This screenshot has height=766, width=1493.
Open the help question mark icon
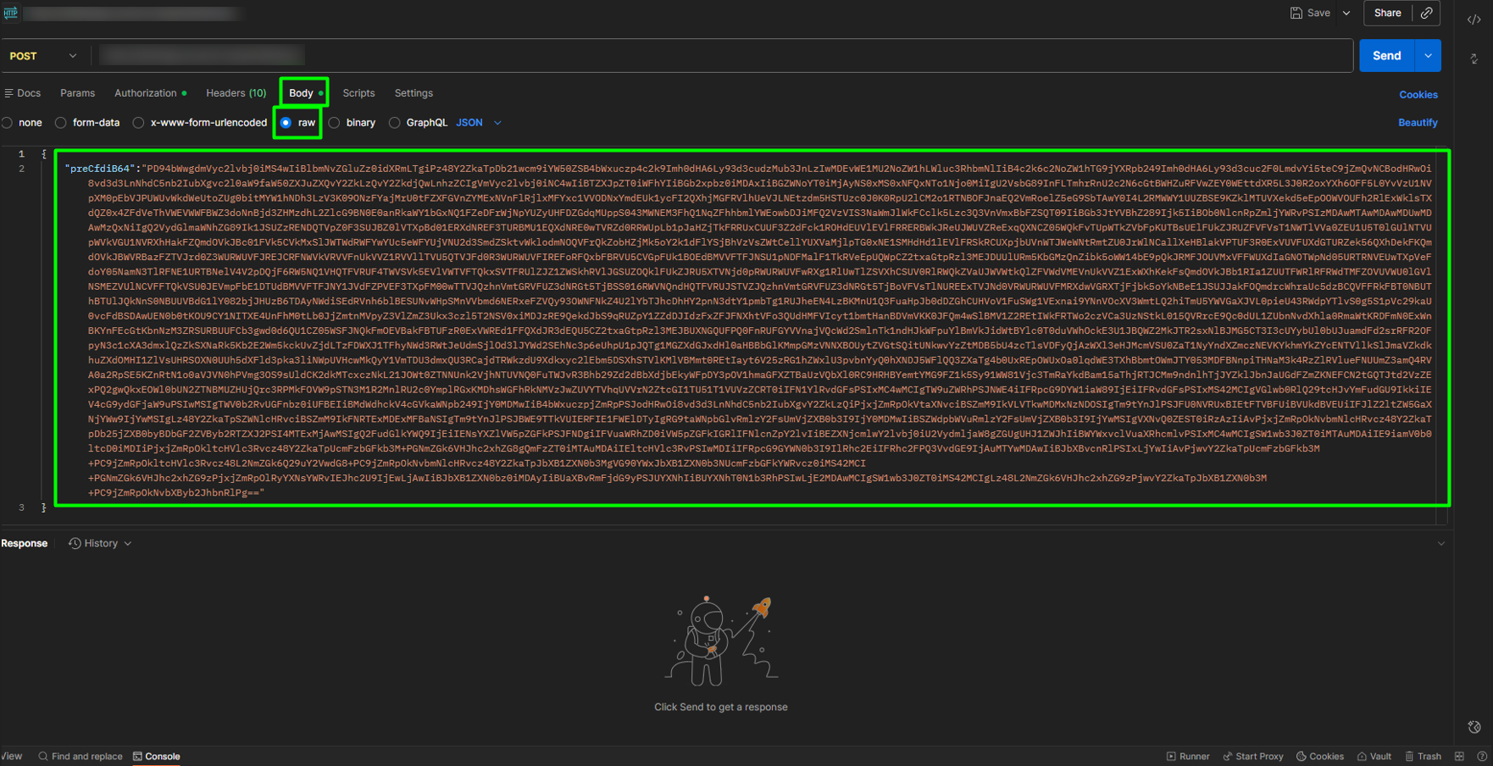[x=1481, y=756]
